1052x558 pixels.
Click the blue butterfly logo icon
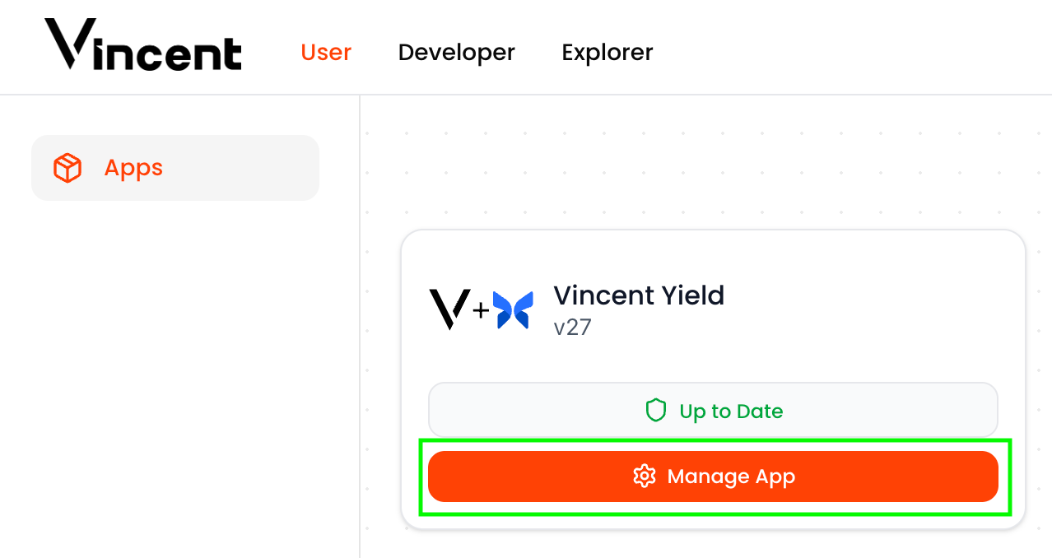(514, 310)
